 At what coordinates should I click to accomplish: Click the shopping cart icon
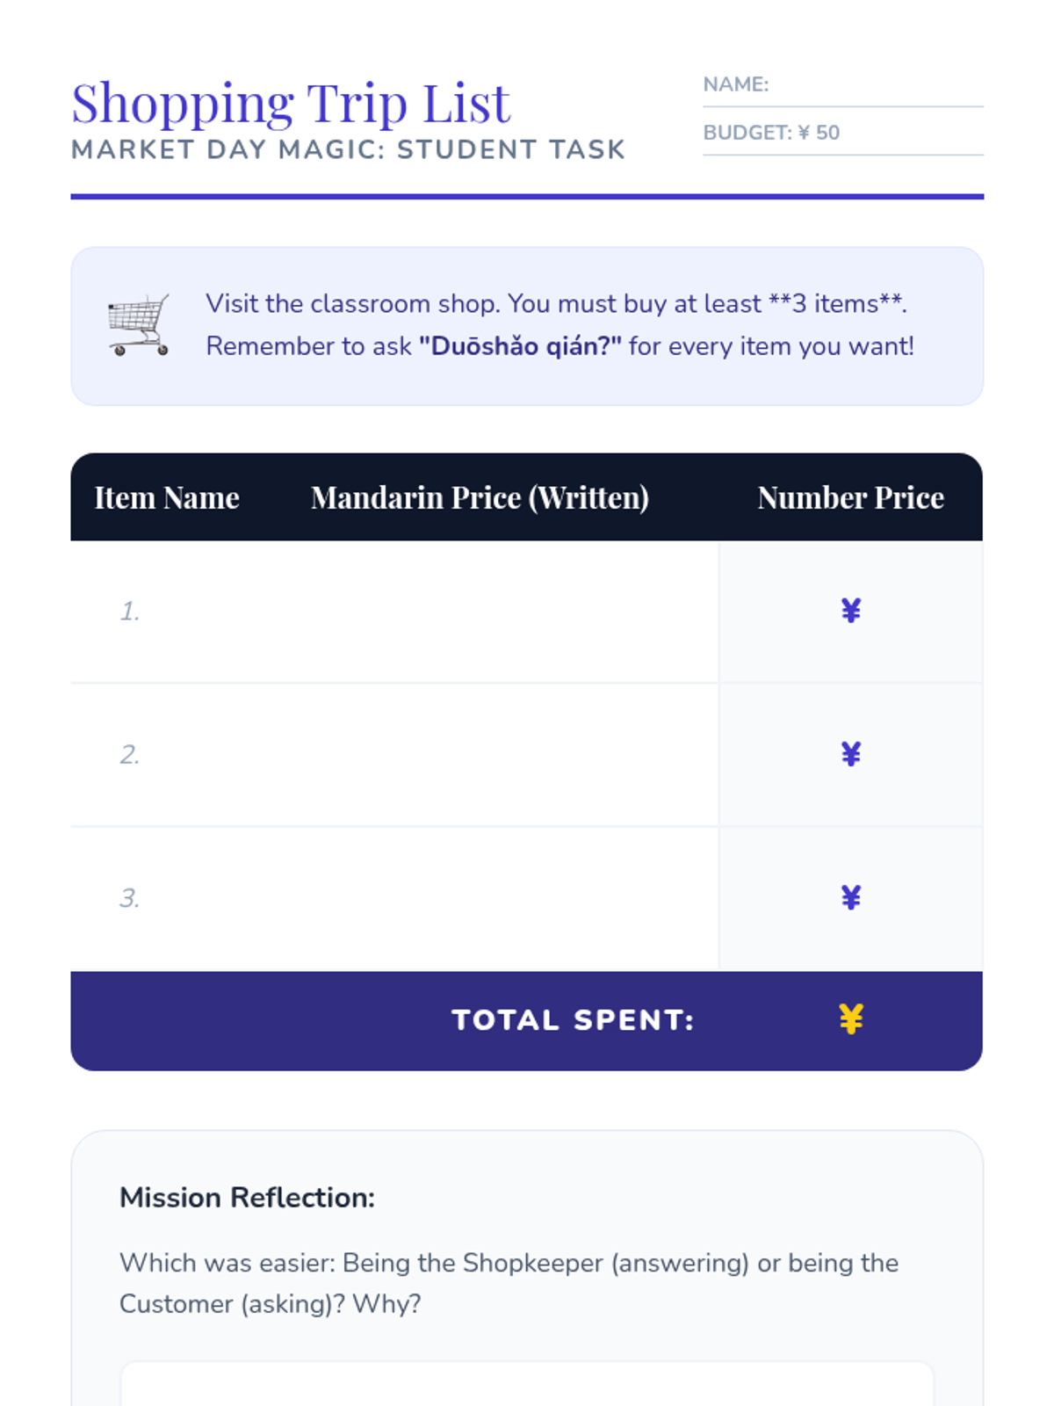pos(139,325)
